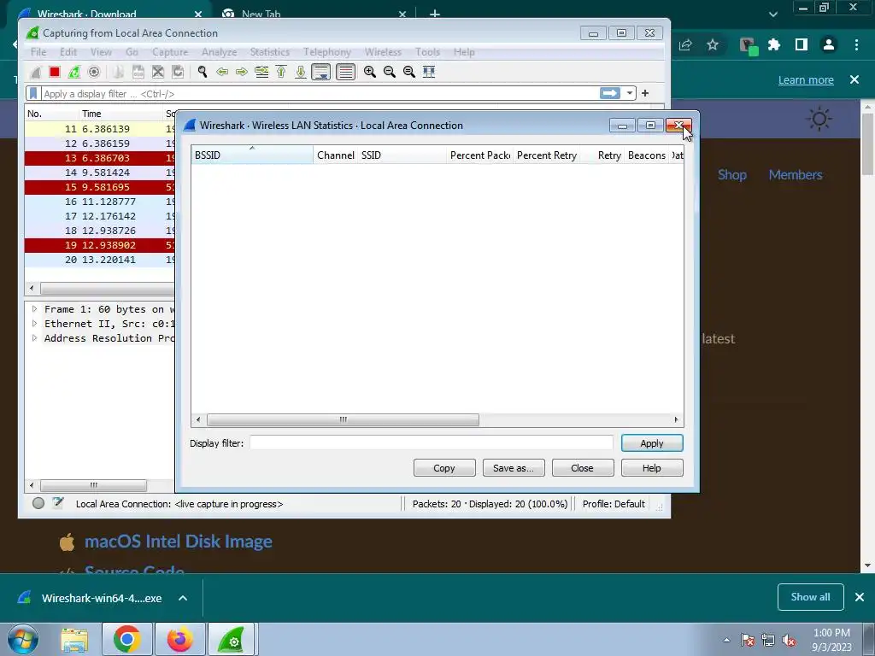Click statistics table horizontal scrollbar thumb

(343, 419)
